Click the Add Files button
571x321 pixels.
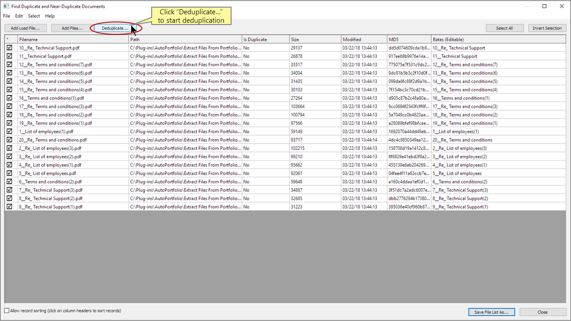coord(71,28)
